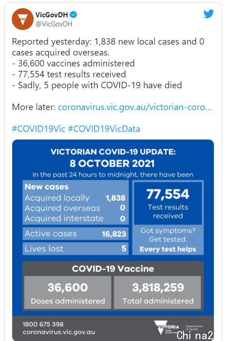Open the coronavirus.vic.gov.au link
227x341 pixels.
[x=135, y=107]
